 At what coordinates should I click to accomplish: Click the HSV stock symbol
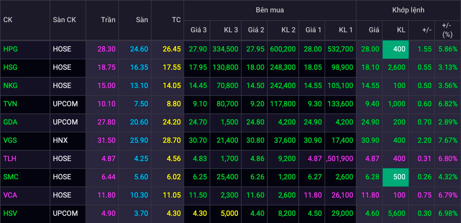click(10, 214)
